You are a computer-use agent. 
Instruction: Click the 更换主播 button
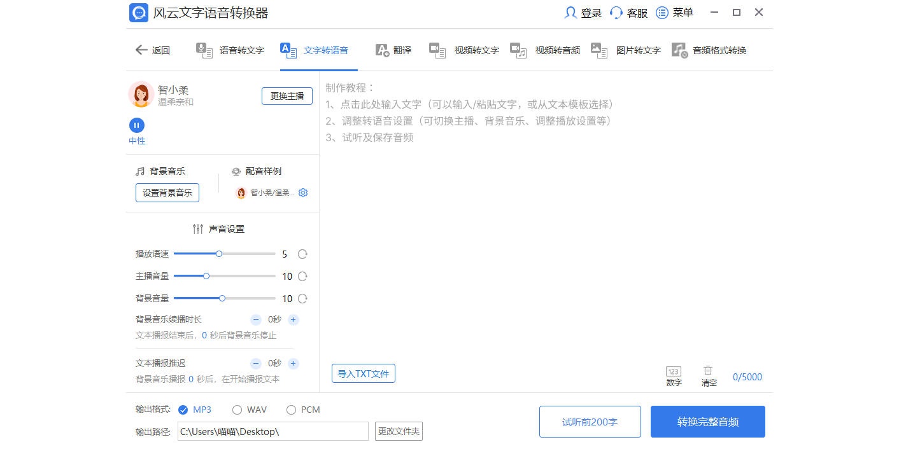click(x=287, y=95)
